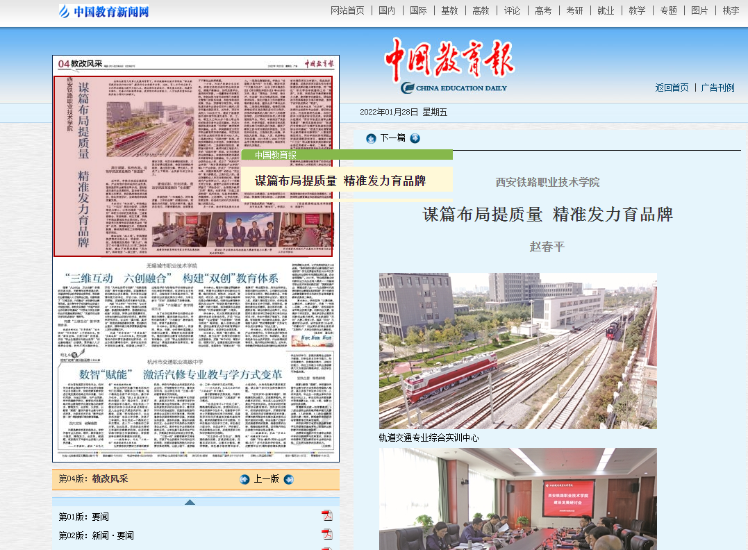Screen dimensions: 748x550
Task: Collapse the page list using the triangle arrow
Action: coord(190,502)
